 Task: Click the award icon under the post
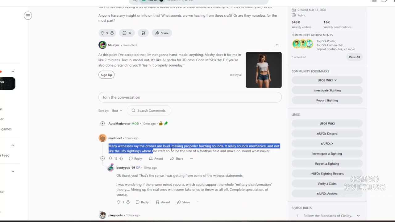[143, 33]
